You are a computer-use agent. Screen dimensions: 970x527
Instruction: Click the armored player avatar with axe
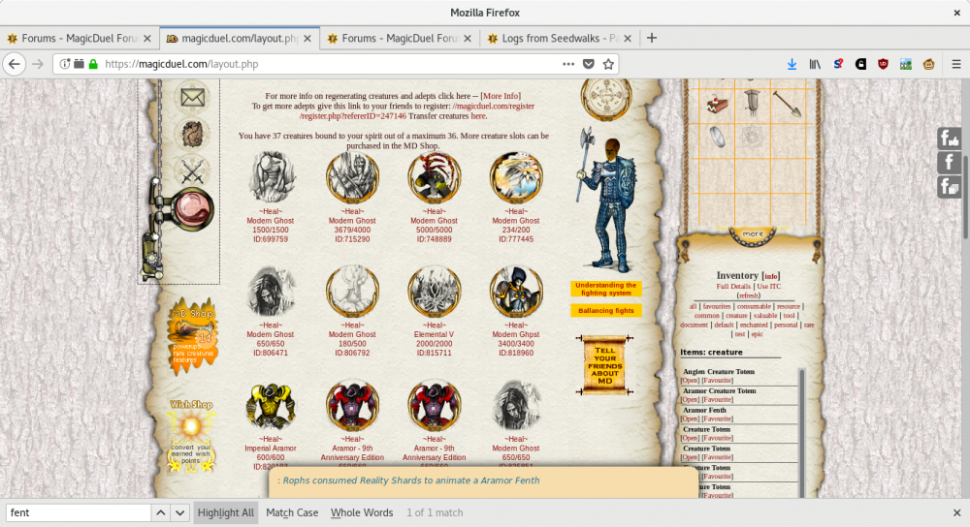[x=607, y=200]
